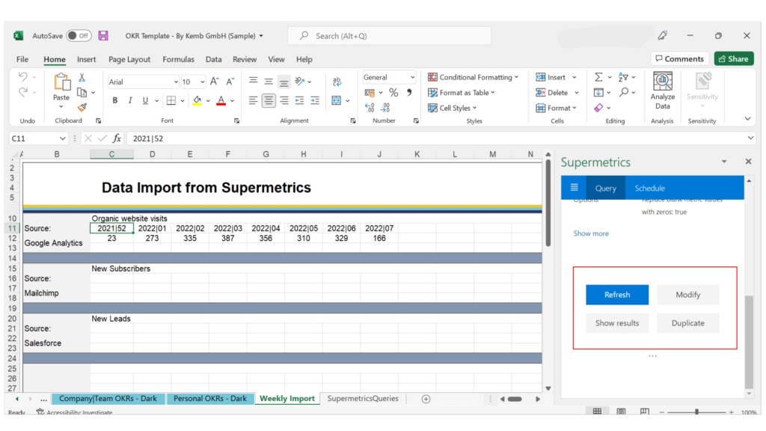This screenshot has height=431, width=766.
Task: Toggle Align Right
Action: [284, 100]
